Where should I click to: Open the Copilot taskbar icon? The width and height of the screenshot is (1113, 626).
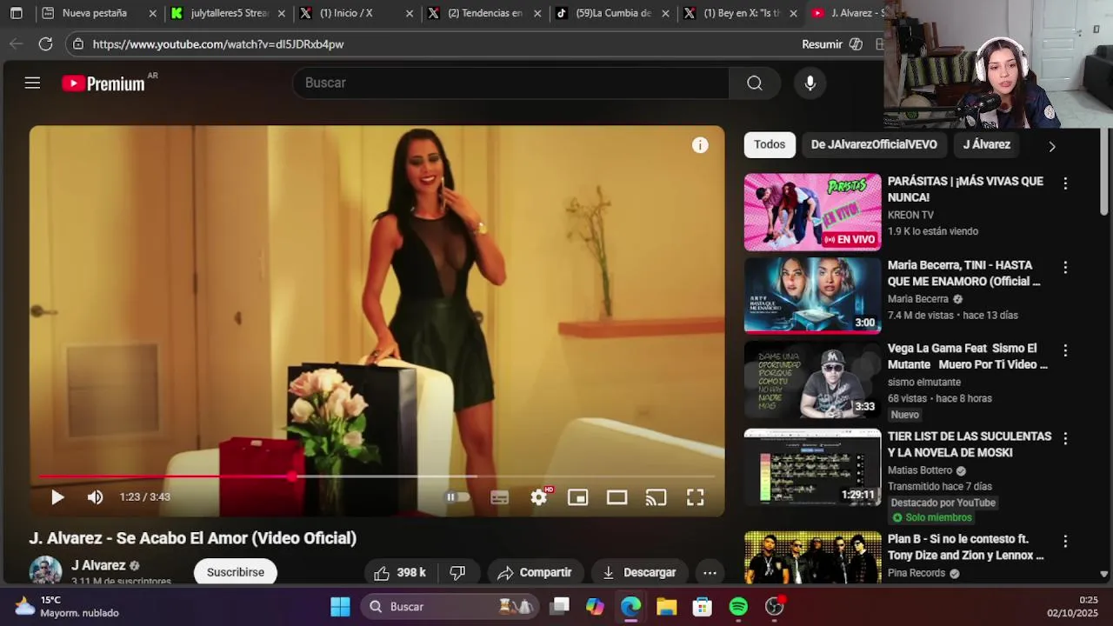click(x=595, y=606)
